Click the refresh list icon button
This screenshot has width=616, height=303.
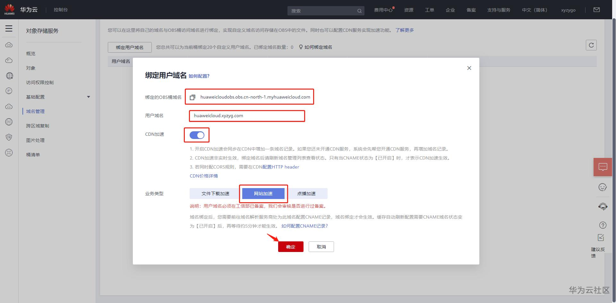coord(591,45)
